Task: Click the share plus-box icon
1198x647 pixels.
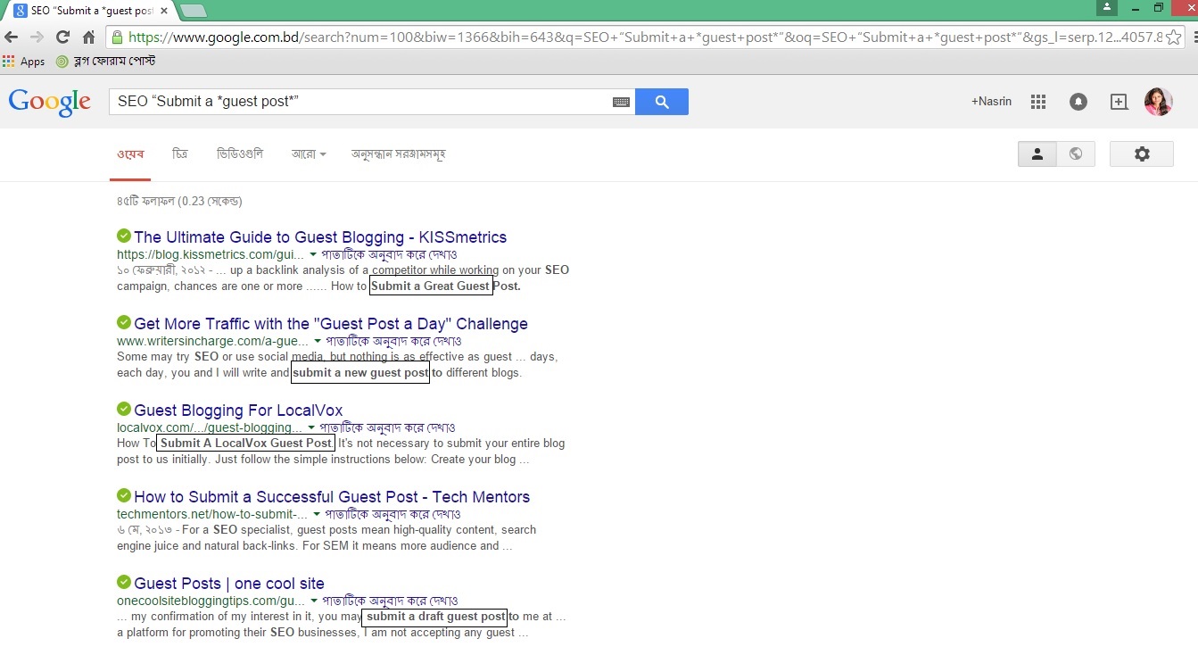Action: (1119, 102)
